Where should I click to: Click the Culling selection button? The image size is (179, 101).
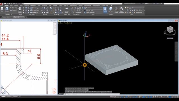(105, 10)
